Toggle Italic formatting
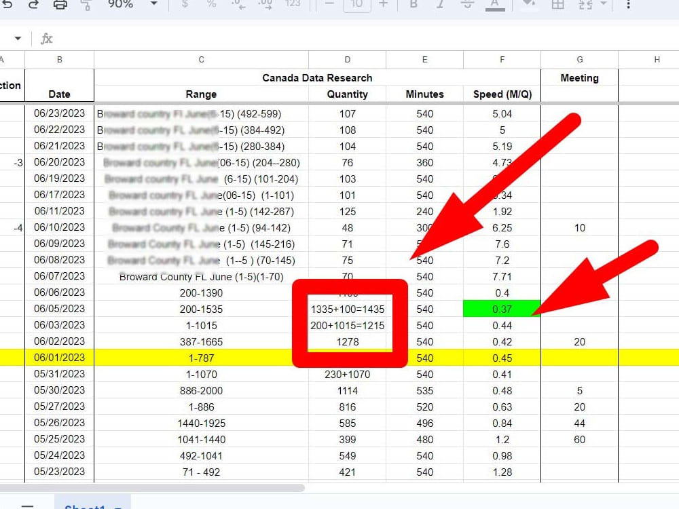Viewport: 679px width, 509px height. [440, 4]
